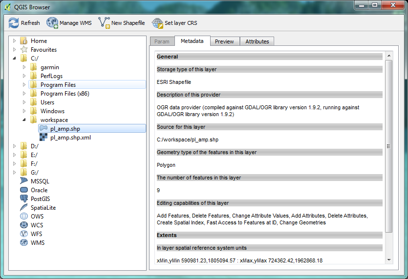The width and height of the screenshot is (408, 279).
Task: Click the Users folder icon
Action: click(x=33, y=102)
